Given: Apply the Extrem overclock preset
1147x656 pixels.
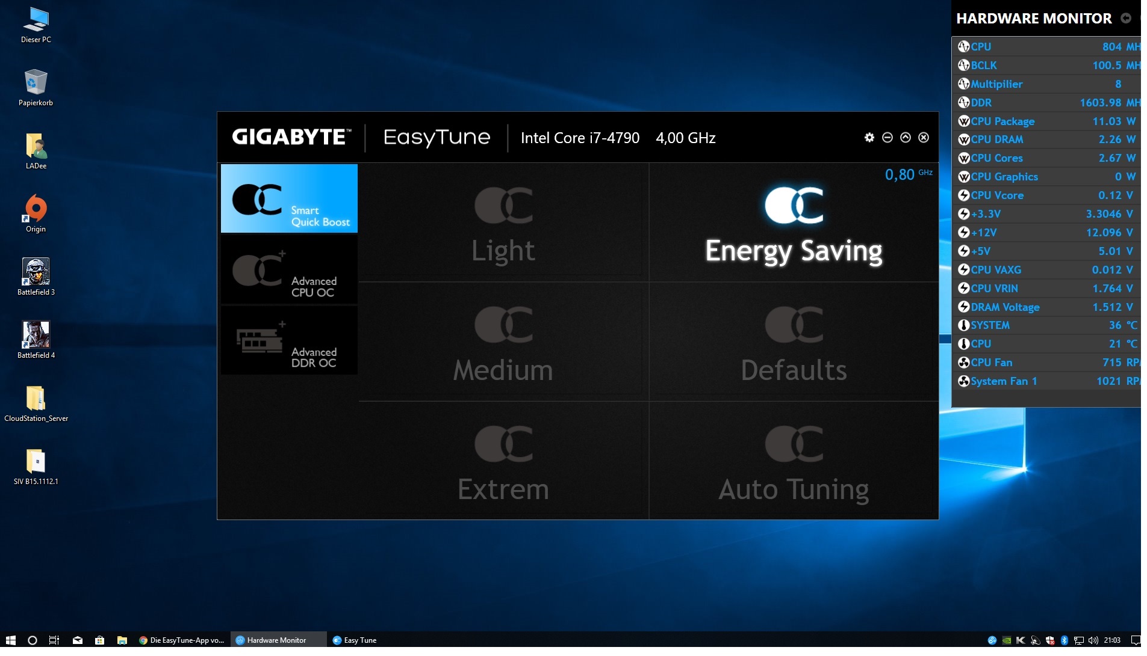Looking at the screenshot, I should [503, 461].
